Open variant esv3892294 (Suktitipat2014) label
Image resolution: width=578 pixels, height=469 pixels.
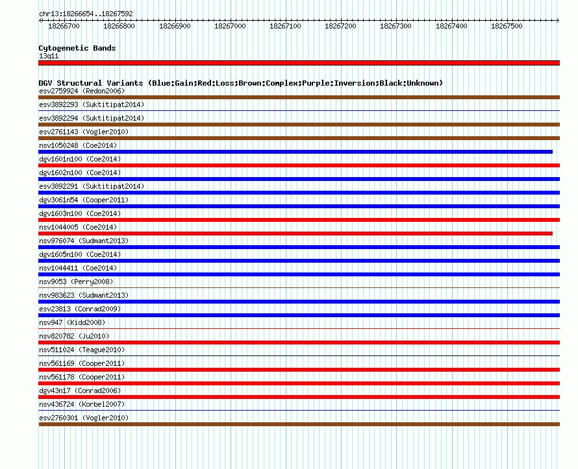coord(92,118)
